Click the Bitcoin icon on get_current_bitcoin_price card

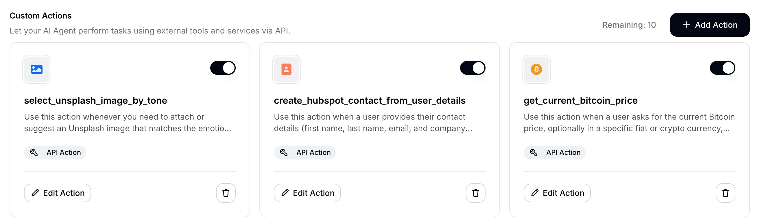pyautogui.click(x=536, y=69)
